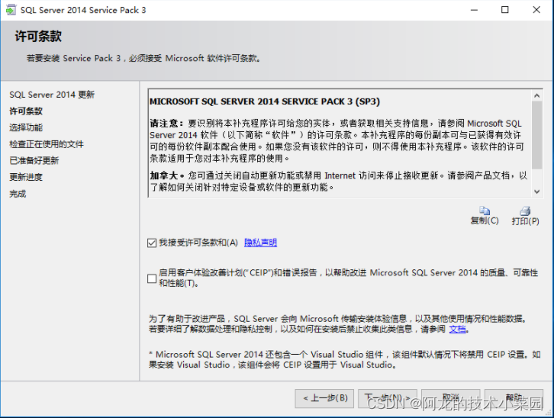Click the license text scroll-down arrow

tap(536, 191)
